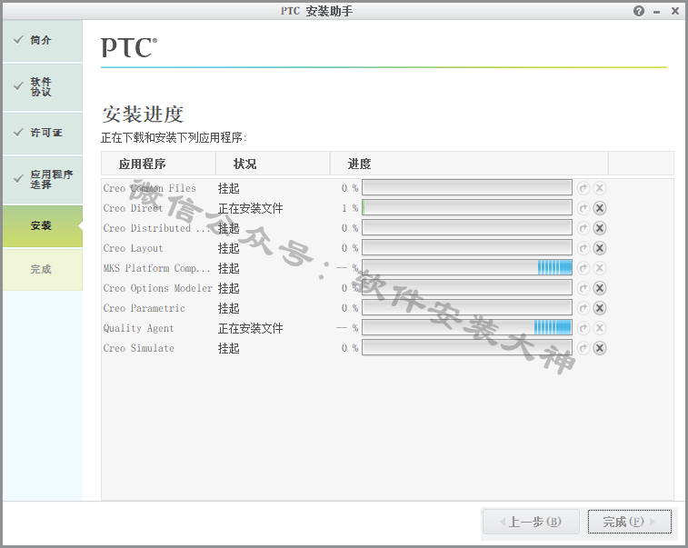Close the PTC installer window
The image size is (688, 548).
pyautogui.click(x=675, y=11)
